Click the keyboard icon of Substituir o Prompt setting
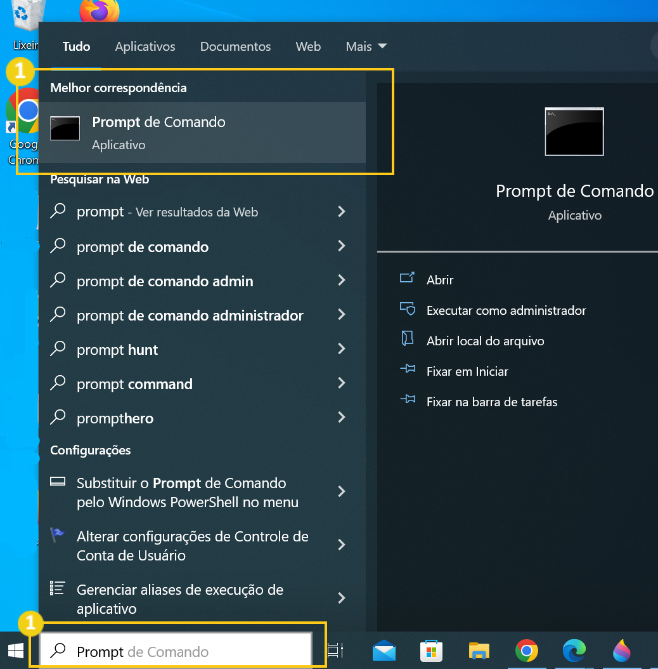The width and height of the screenshot is (658, 669). 58,481
